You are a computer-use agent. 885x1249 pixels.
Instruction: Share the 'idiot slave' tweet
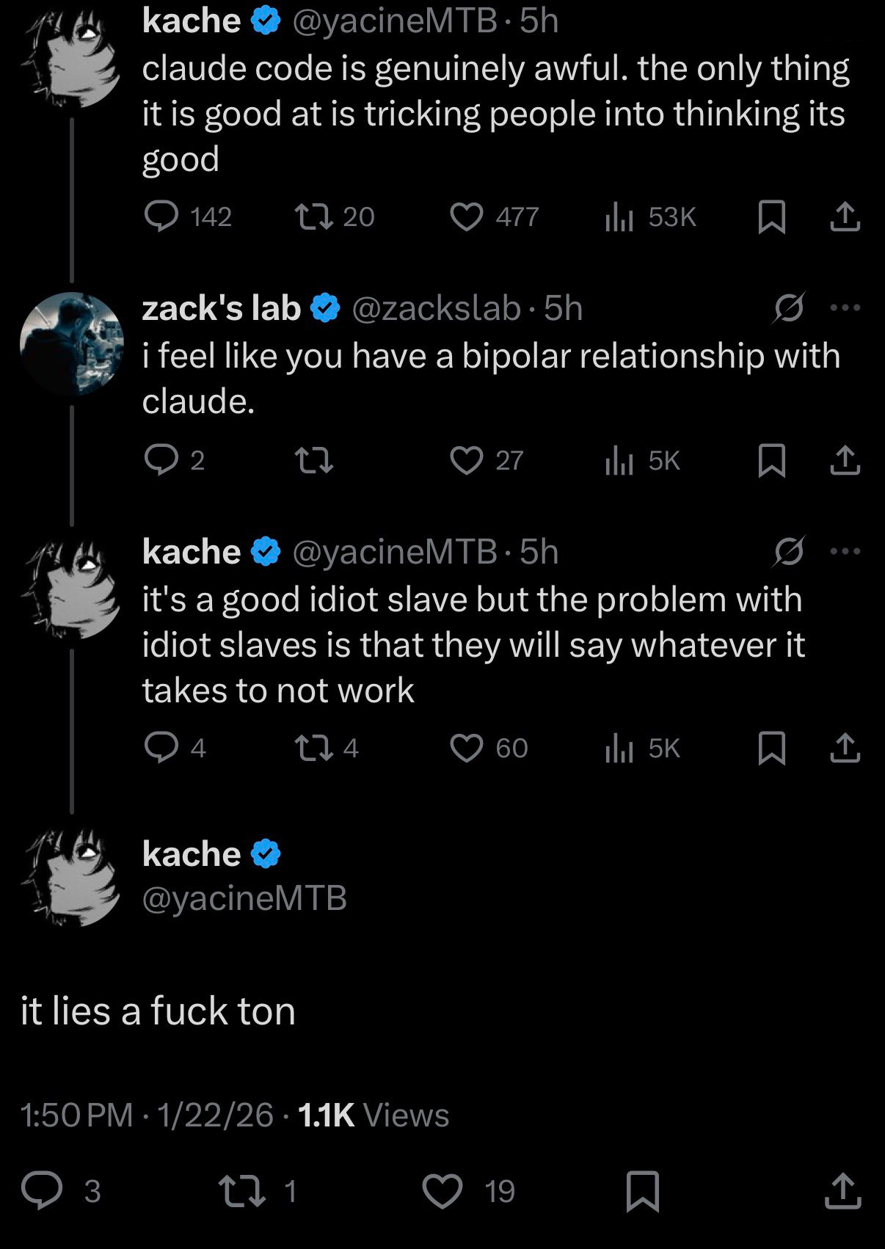point(845,749)
